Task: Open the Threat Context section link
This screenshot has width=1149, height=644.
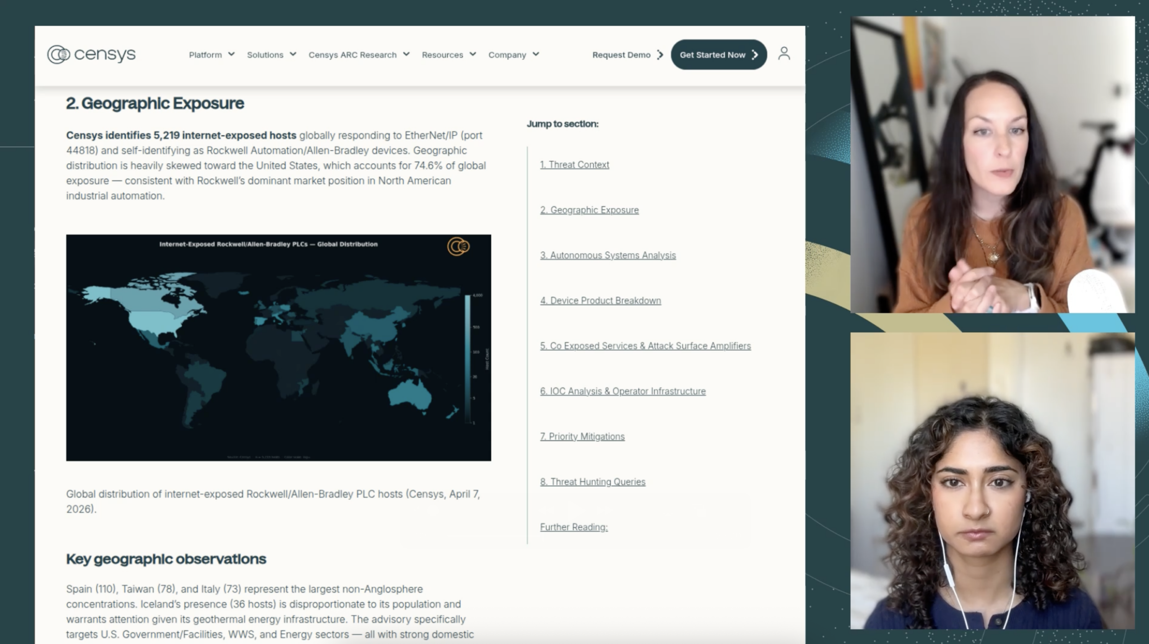Action: coord(575,164)
